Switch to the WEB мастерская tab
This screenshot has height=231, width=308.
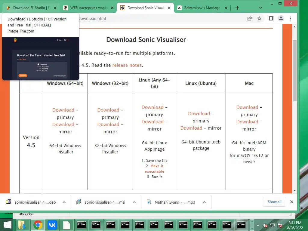tap(88, 8)
